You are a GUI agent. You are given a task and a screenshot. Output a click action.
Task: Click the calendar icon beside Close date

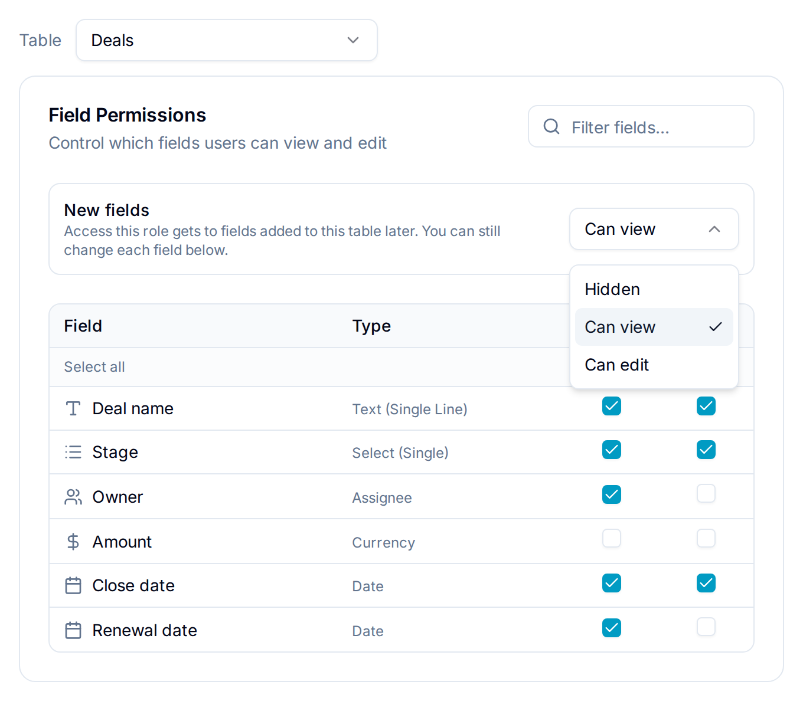(73, 585)
